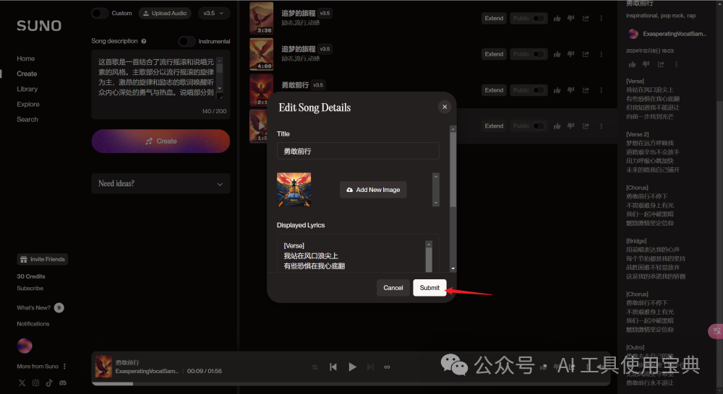Go to Home in the sidebar

(26, 58)
